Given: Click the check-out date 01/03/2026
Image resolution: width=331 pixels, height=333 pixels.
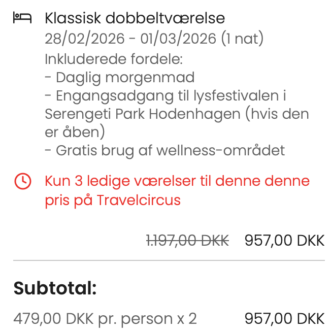Looking at the screenshot, I should pos(177,39).
